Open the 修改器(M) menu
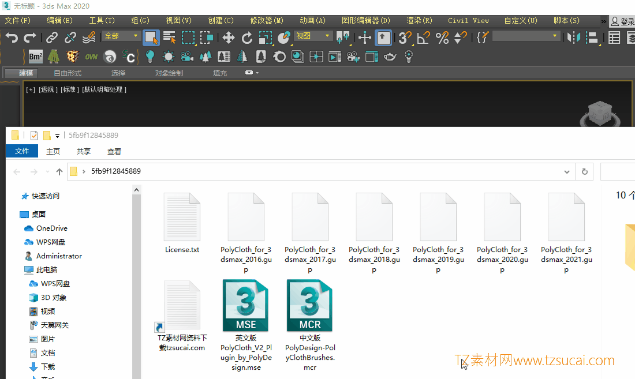 [267, 20]
